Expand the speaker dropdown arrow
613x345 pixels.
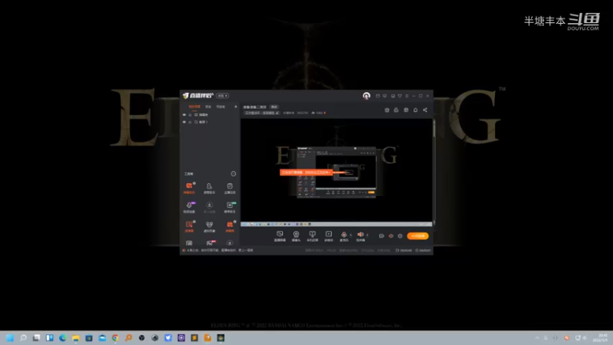click(367, 235)
